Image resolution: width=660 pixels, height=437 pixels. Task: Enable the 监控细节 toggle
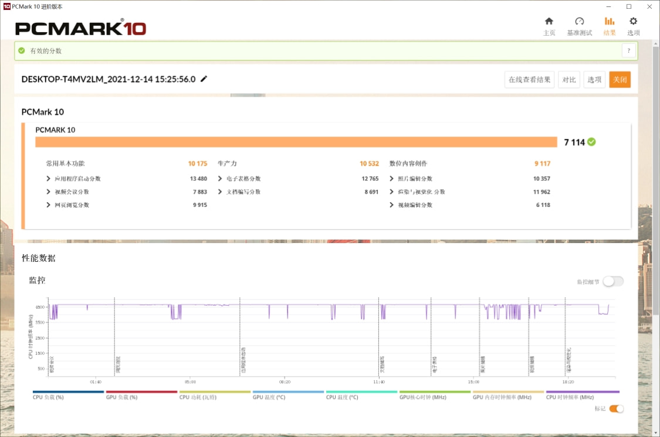(613, 281)
